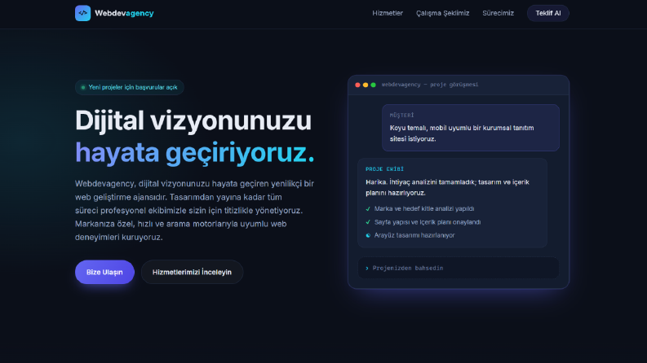Click the yellow window dot in mock terminal
The height and width of the screenshot is (363, 647).
(x=366, y=85)
